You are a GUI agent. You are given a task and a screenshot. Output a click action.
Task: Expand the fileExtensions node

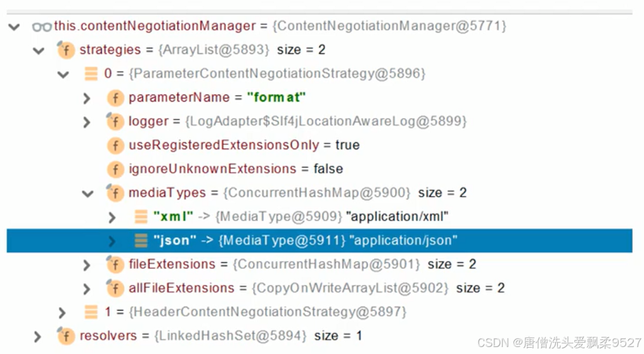pos(86,265)
